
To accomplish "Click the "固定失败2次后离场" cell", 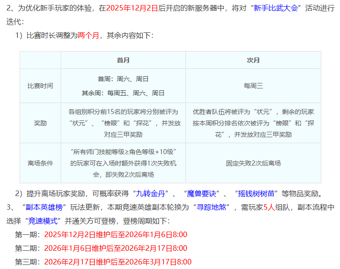I will (253, 163).
